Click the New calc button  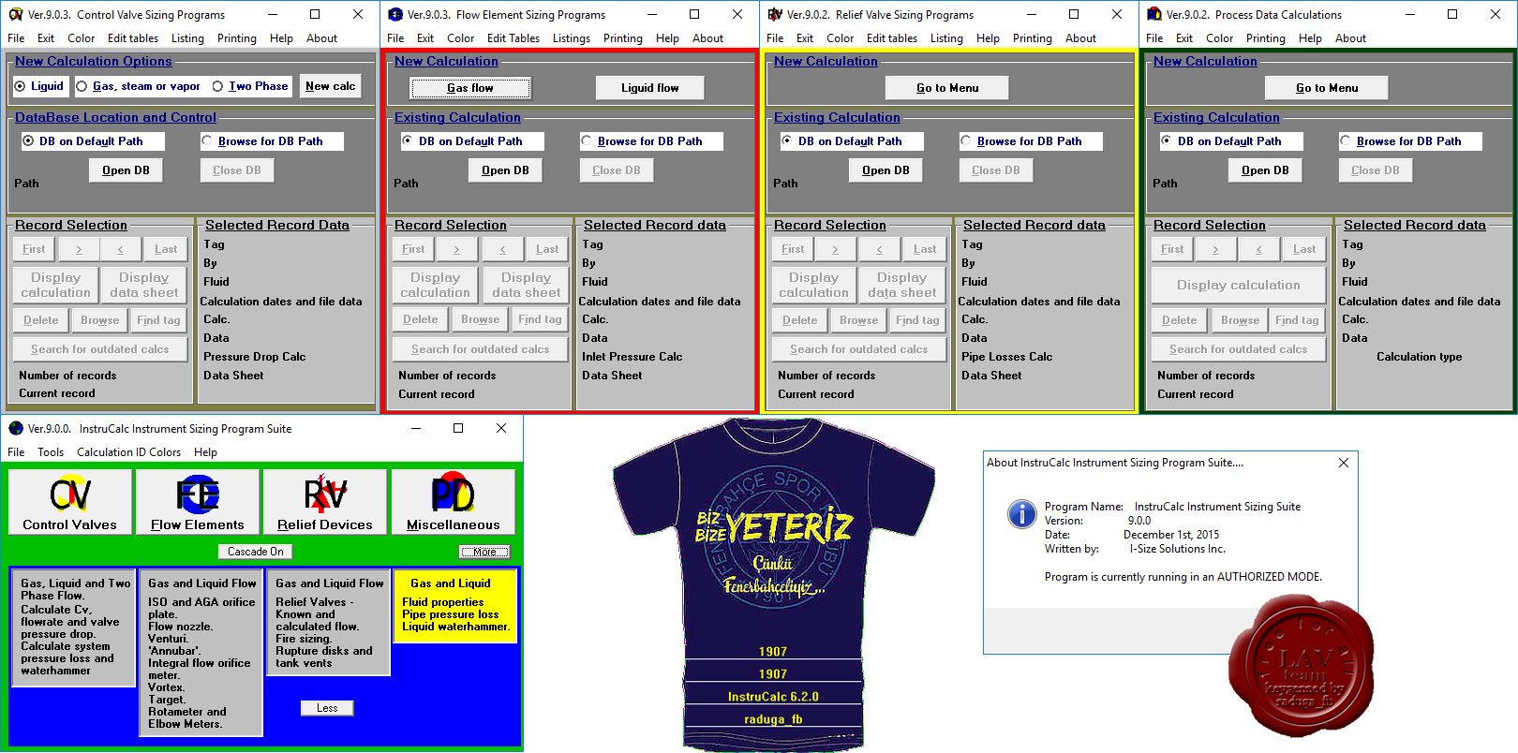pyautogui.click(x=331, y=86)
